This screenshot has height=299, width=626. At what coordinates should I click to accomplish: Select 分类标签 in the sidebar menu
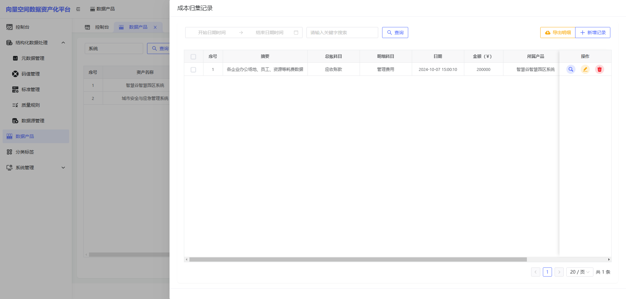(x=25, y=152)
